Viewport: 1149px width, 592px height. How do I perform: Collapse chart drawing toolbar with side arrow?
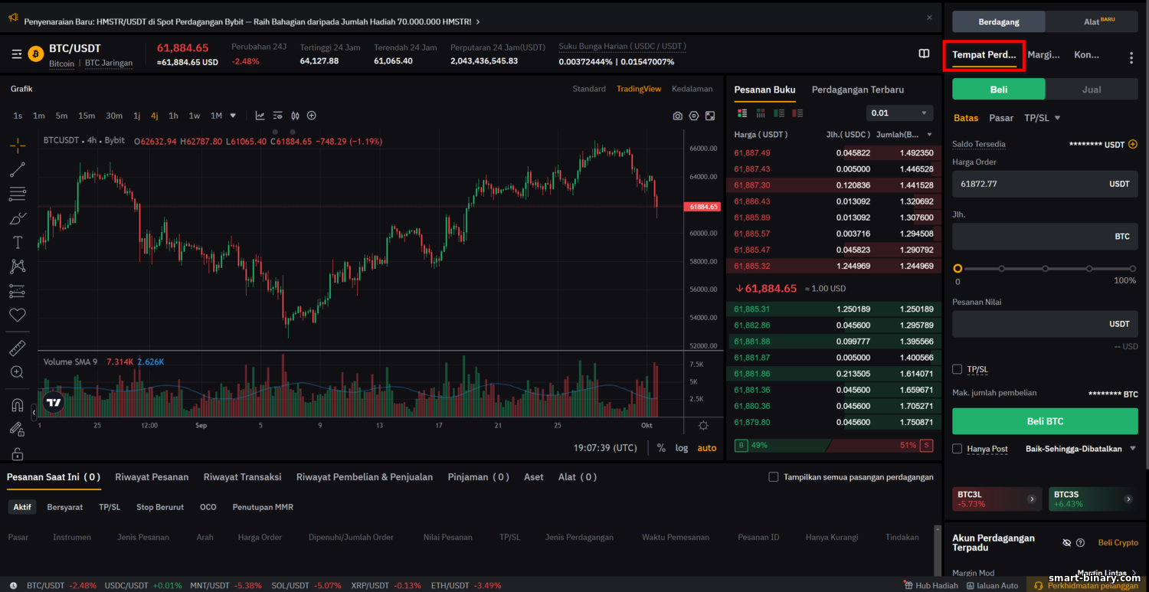(x=34, y=412)
